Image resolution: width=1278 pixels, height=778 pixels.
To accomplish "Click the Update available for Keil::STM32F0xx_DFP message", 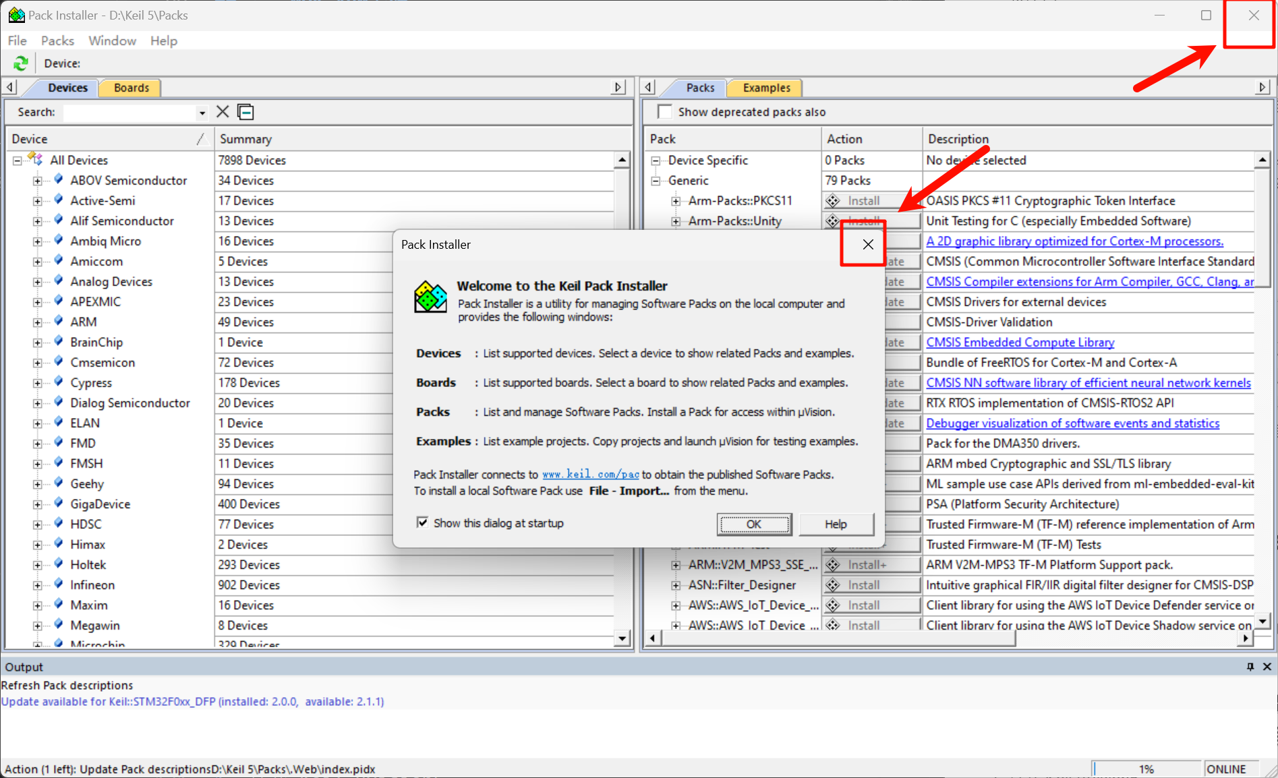I will click(x=193, y=702).
